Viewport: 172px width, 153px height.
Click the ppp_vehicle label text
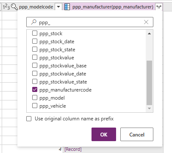pyautogui.click(x=53, y=106)
